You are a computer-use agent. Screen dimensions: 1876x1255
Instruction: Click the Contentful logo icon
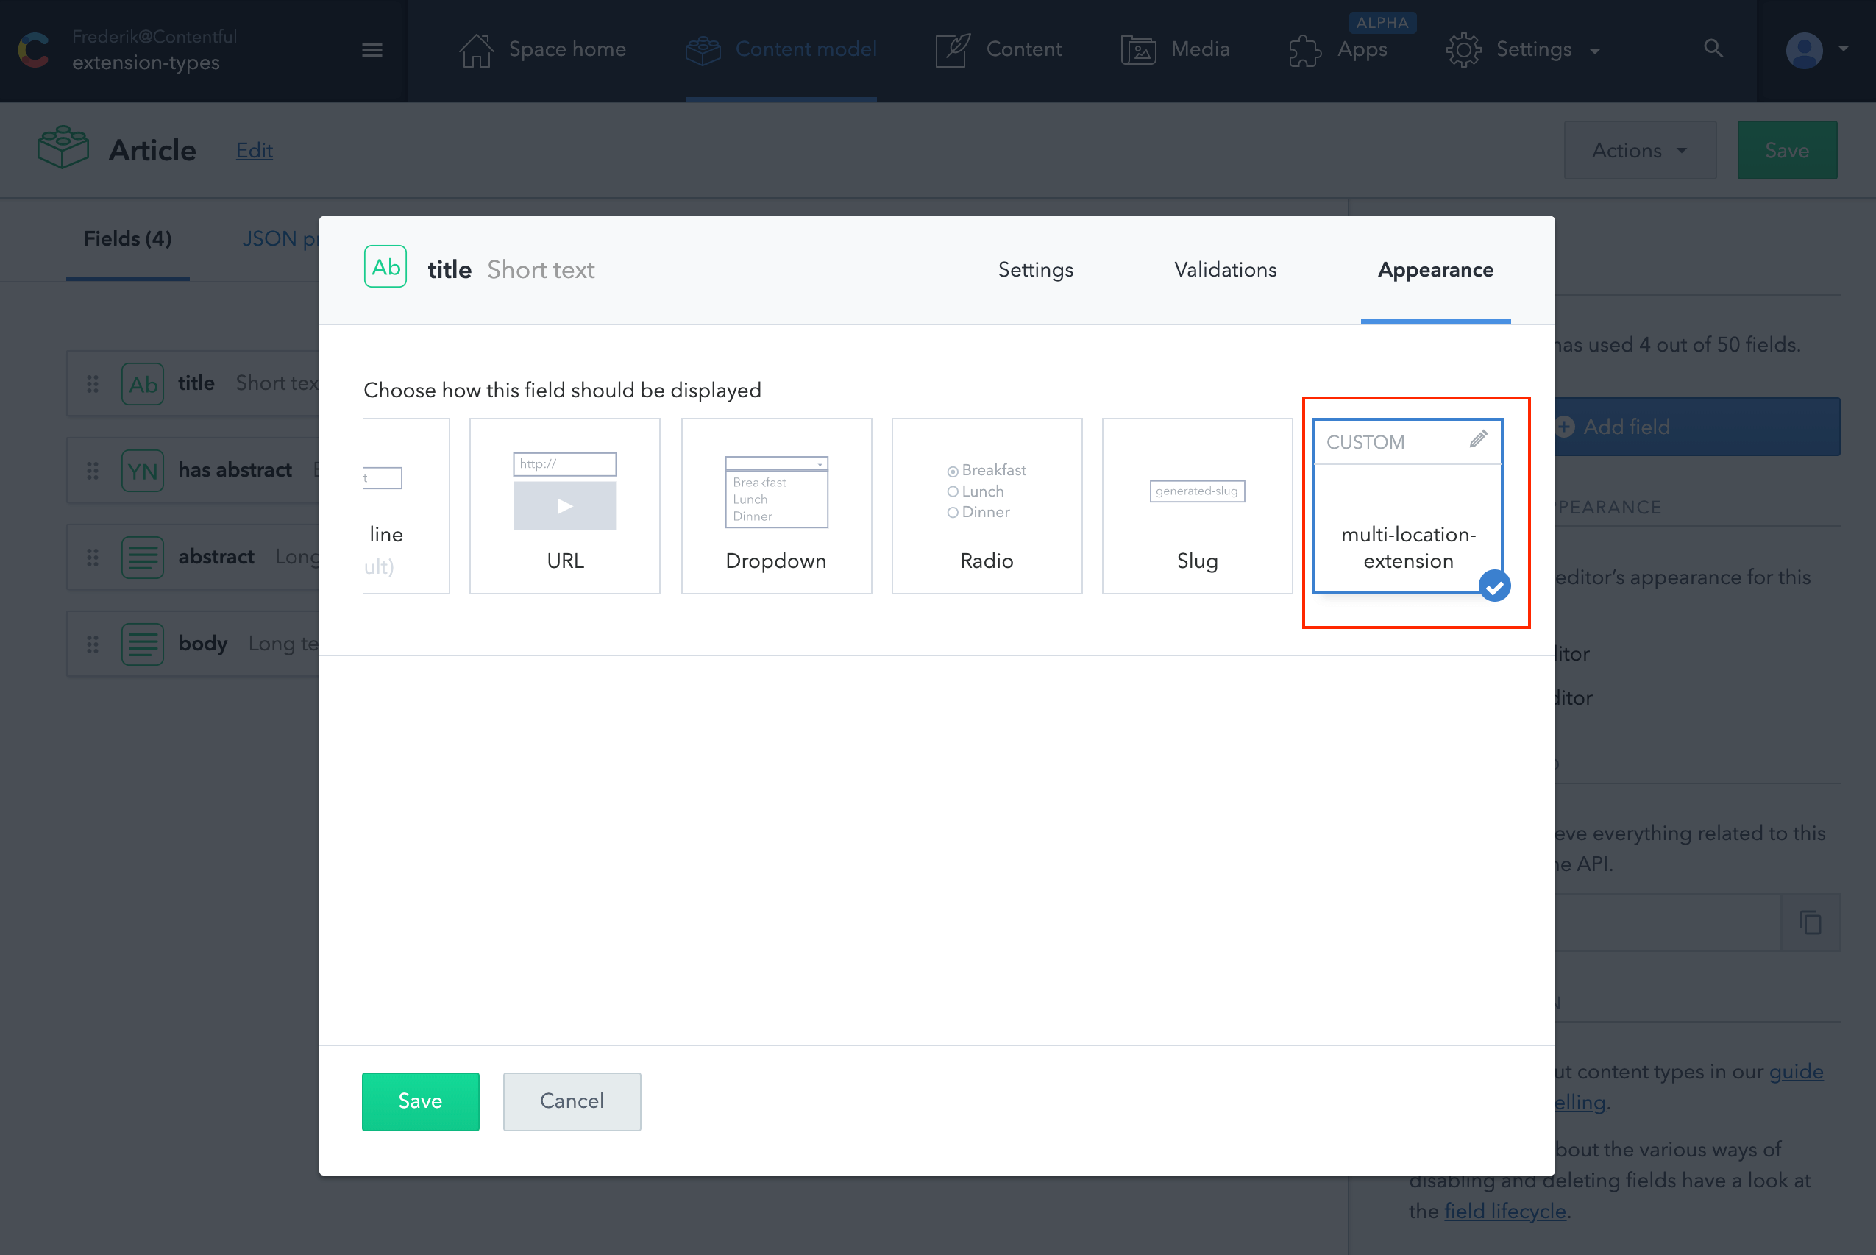34,49
